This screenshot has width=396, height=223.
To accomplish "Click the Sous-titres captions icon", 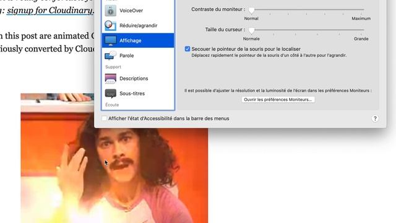I will (110, 94).
